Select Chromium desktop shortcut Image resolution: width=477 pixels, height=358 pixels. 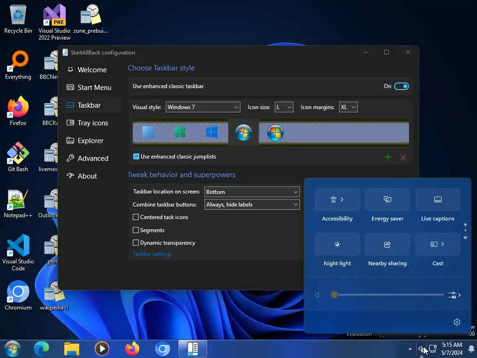pos(18,296)
